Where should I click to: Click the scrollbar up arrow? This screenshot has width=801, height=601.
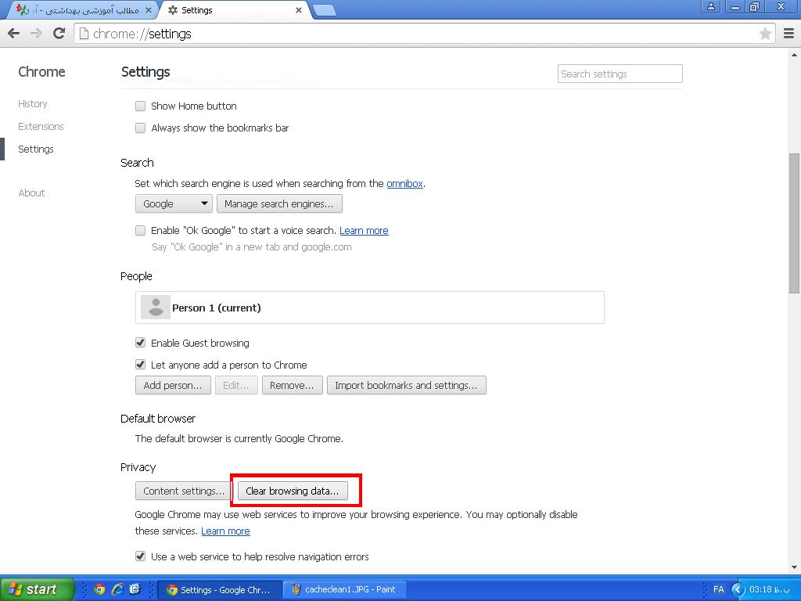pyautogui.click(x=794, y=54)
